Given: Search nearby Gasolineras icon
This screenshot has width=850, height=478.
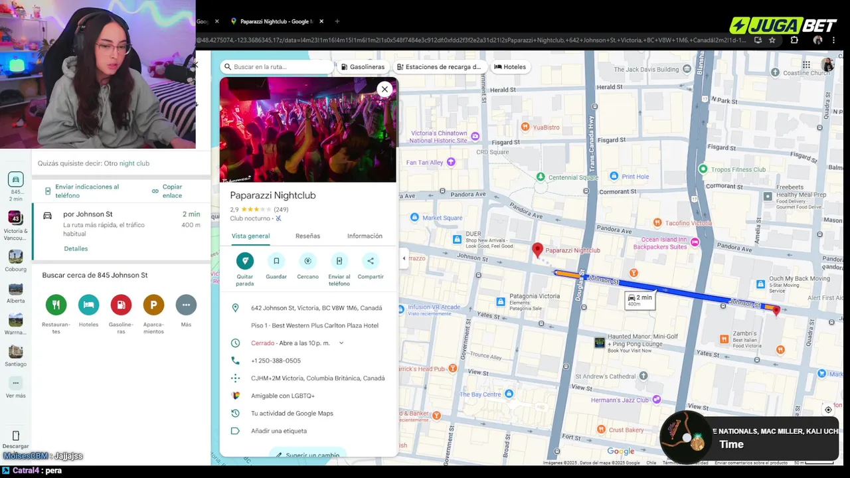Looking at the screenshot, I should click(121, 305).
